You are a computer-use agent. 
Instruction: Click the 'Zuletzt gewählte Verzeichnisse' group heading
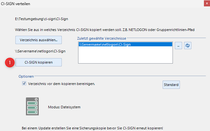102,38
